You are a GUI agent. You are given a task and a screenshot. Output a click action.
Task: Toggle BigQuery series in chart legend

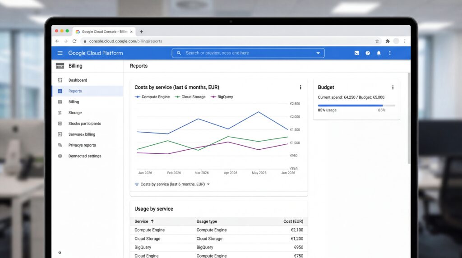[x=222, y=97]
